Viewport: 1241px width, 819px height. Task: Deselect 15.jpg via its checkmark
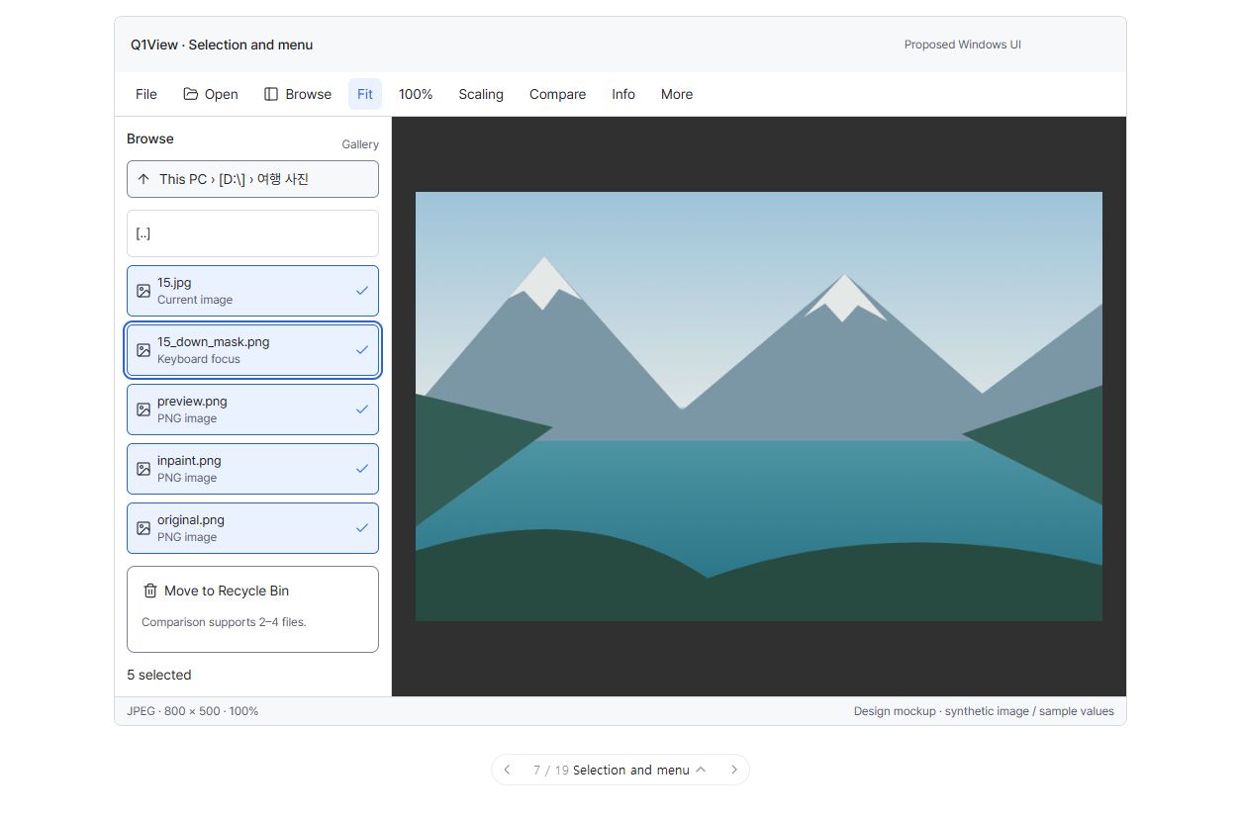(362, 291)
